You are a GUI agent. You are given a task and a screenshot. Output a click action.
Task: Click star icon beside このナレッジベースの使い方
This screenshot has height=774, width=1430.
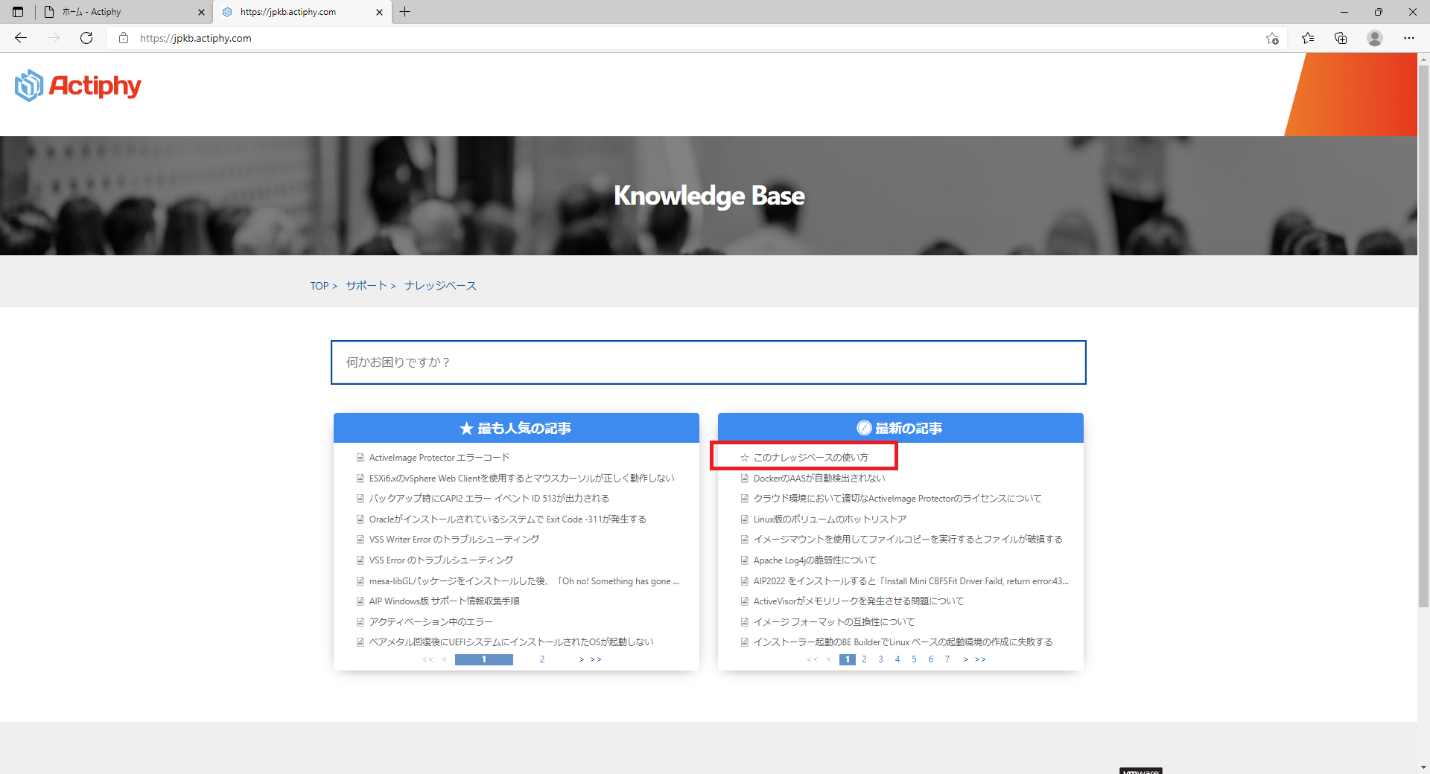pyautogui.click(x=744, y=458)
